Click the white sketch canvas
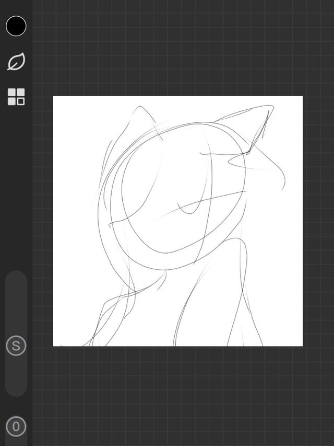Image resolution: width=334 pixels, height=446 pixels. point(178,221)
